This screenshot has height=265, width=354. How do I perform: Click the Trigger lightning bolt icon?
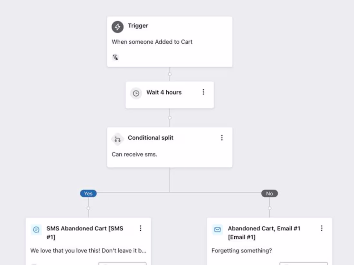click(x=117, y=27)
